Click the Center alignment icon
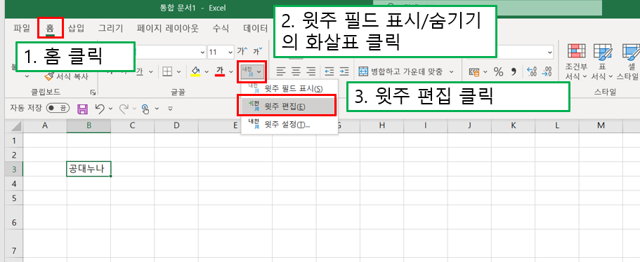 [x=296, y=71]
